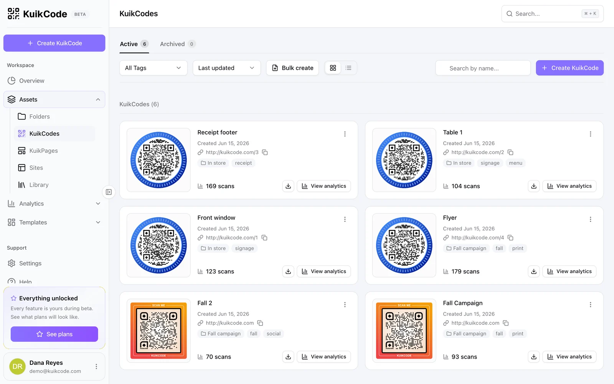Screen dimensions: 614x384
Task: Click the Bulk create button
Action: click(x=292, y=68)
